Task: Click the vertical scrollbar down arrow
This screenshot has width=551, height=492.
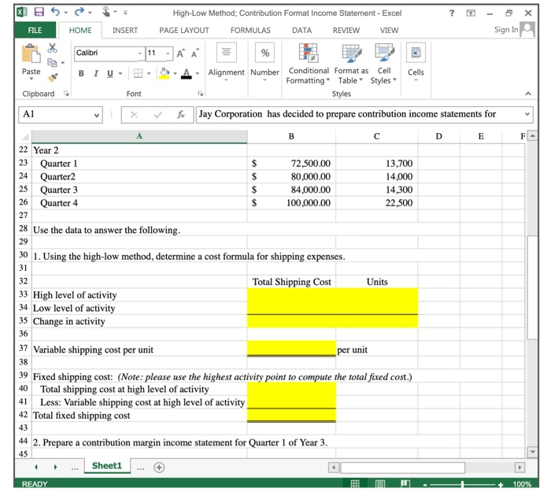Action: [533, 452]
